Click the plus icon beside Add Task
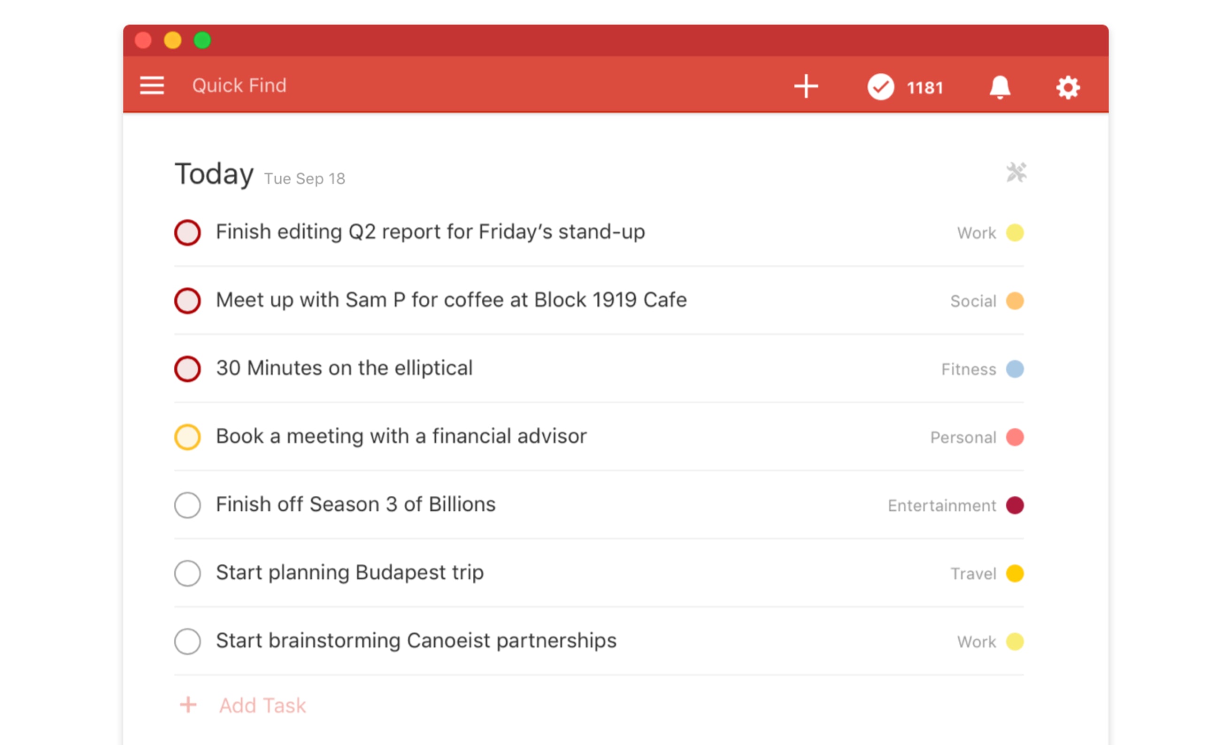The width and height of the screenshot is (1232, 745). coord(188,705)
